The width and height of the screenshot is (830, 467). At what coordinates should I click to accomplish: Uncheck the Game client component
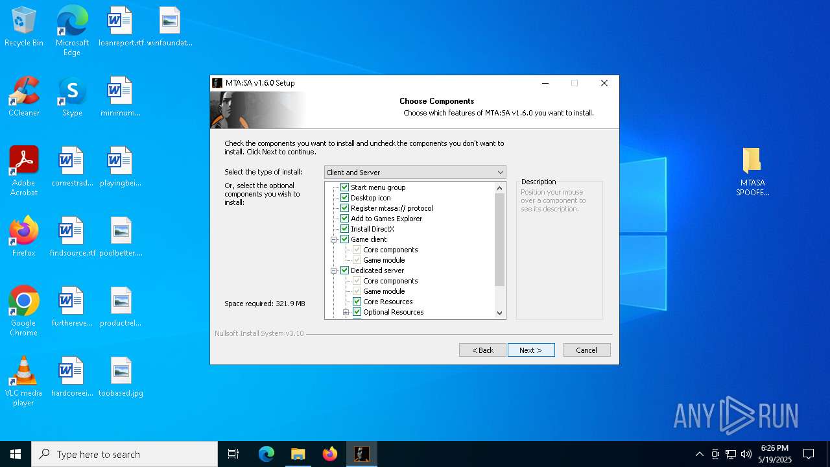(x=345, y=239)
